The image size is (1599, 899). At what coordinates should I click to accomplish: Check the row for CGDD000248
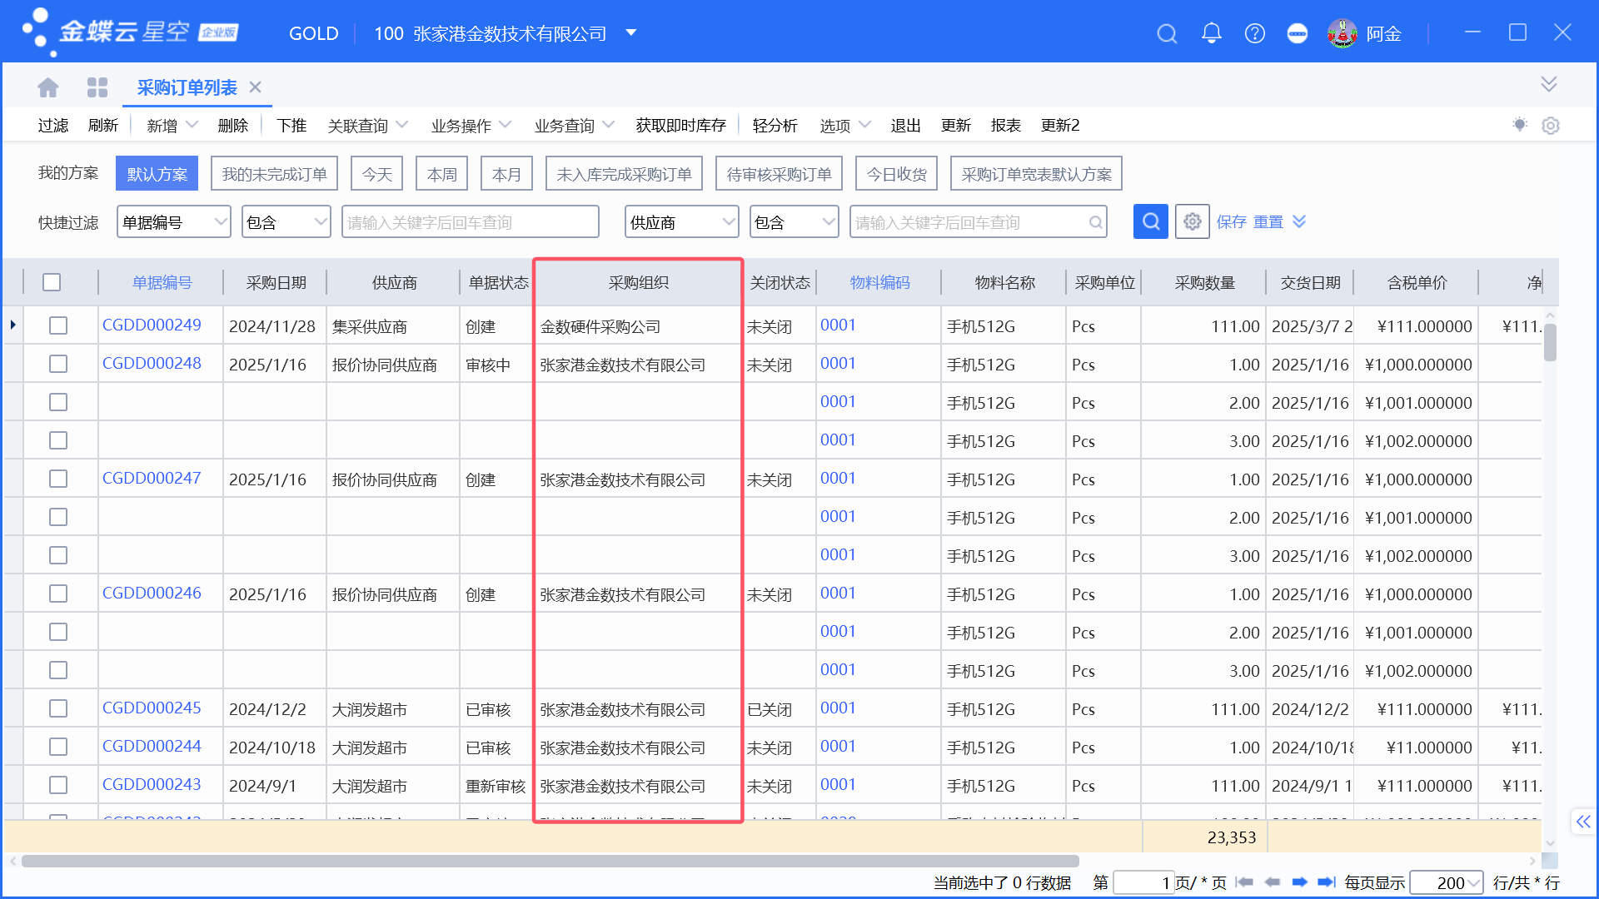(x=58, y=364)
